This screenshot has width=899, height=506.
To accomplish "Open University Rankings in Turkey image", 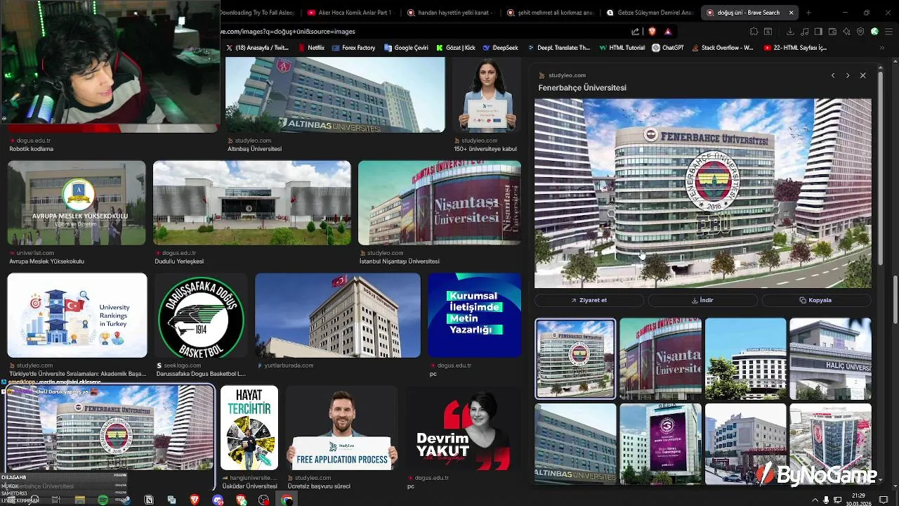I will (77, 316).
